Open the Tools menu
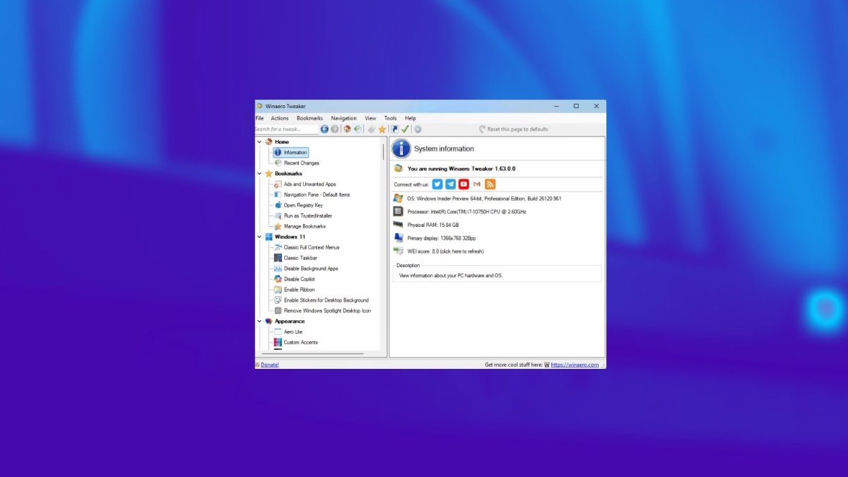848x477 pixels. (390, 118)
